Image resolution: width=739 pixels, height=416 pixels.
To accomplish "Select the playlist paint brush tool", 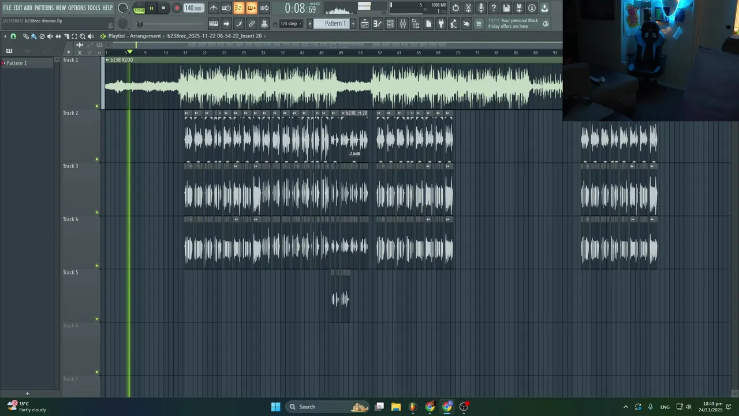I will coord(34,36).
